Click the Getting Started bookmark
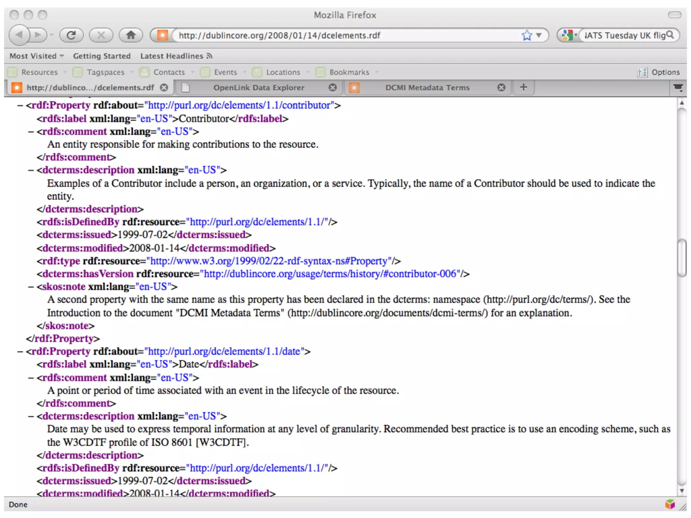This screenshot has height=518, width=691. (x=102, y=56)
